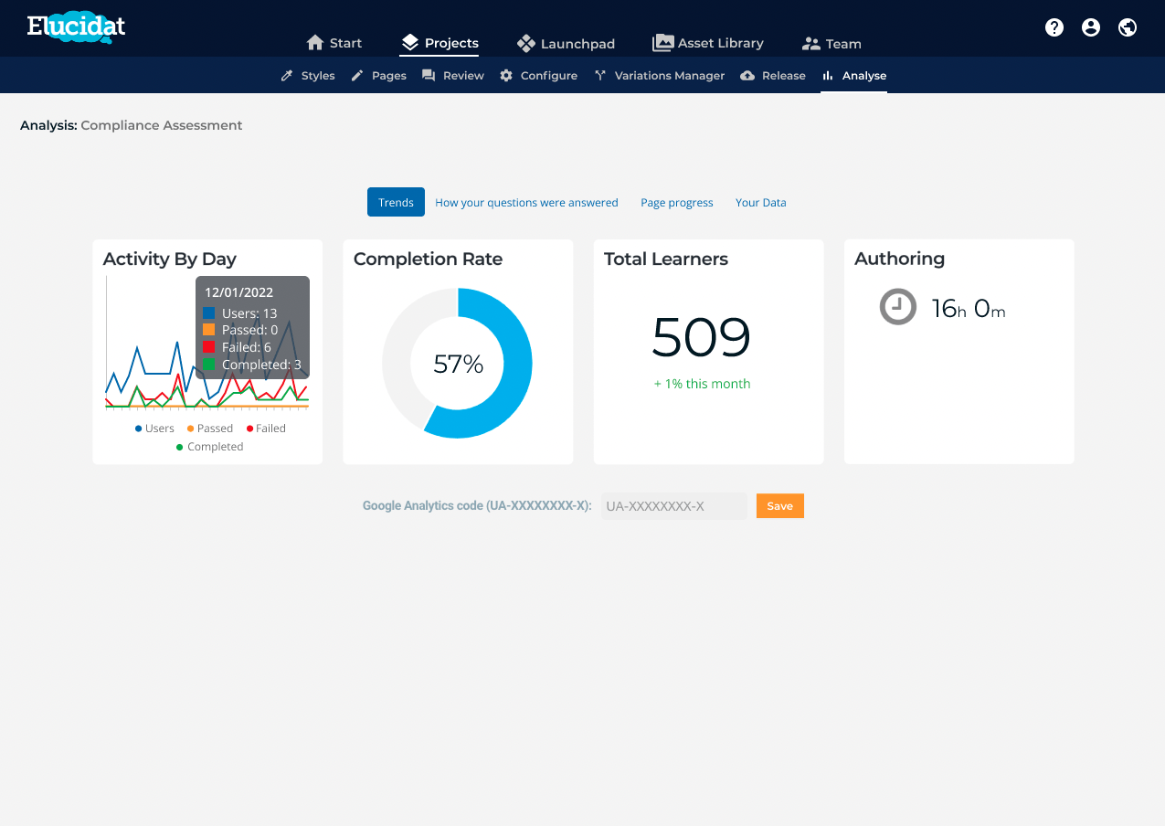This screenshot has height=826, width=1165.
Task: Open the Review tab
Action: pos(453,76)
